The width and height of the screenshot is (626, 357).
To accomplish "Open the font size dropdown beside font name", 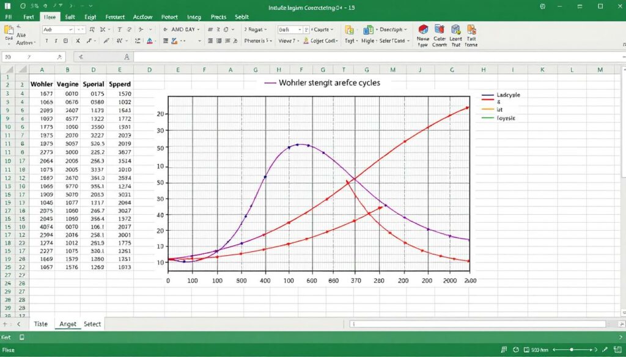I will click(x=81, y=29).
